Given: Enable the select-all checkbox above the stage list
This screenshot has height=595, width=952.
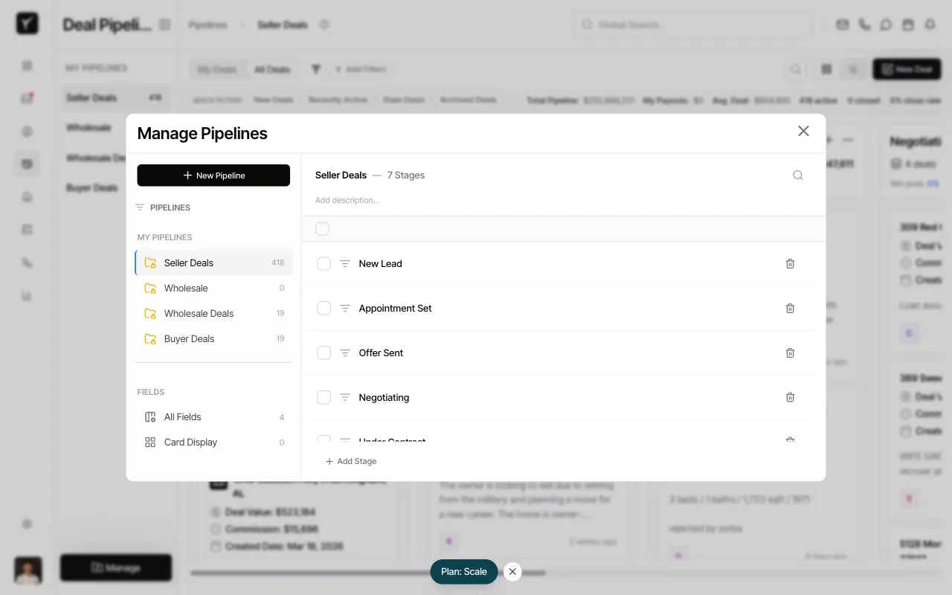Looking at the screenshot, I should 322,228.
